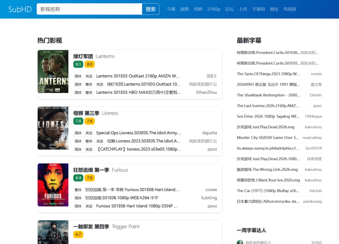This screenshot has width=339, height=244.
Task: Open the 论坛 nav menu item
Action: (229, 9)
